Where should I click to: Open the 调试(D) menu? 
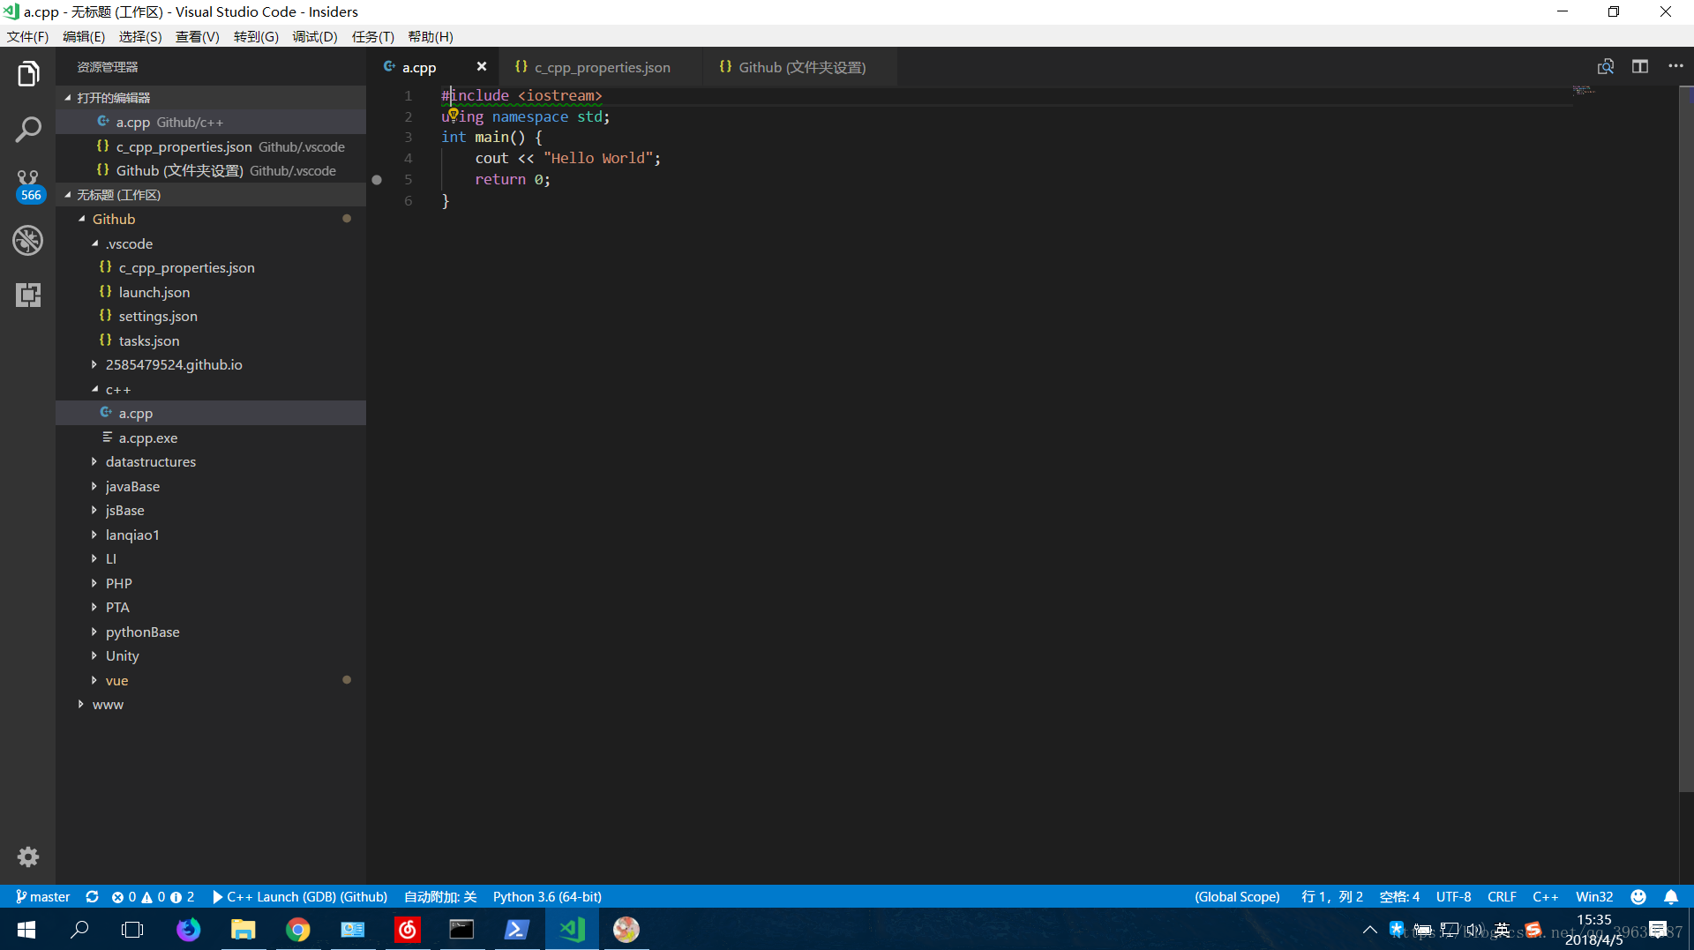[x=315, y=36]
